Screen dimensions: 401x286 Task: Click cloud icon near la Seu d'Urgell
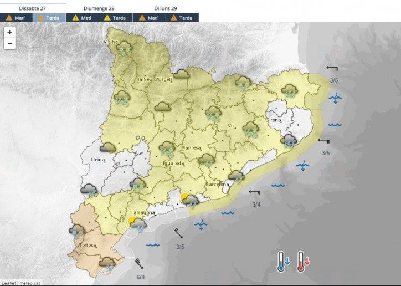pos(182,74)
